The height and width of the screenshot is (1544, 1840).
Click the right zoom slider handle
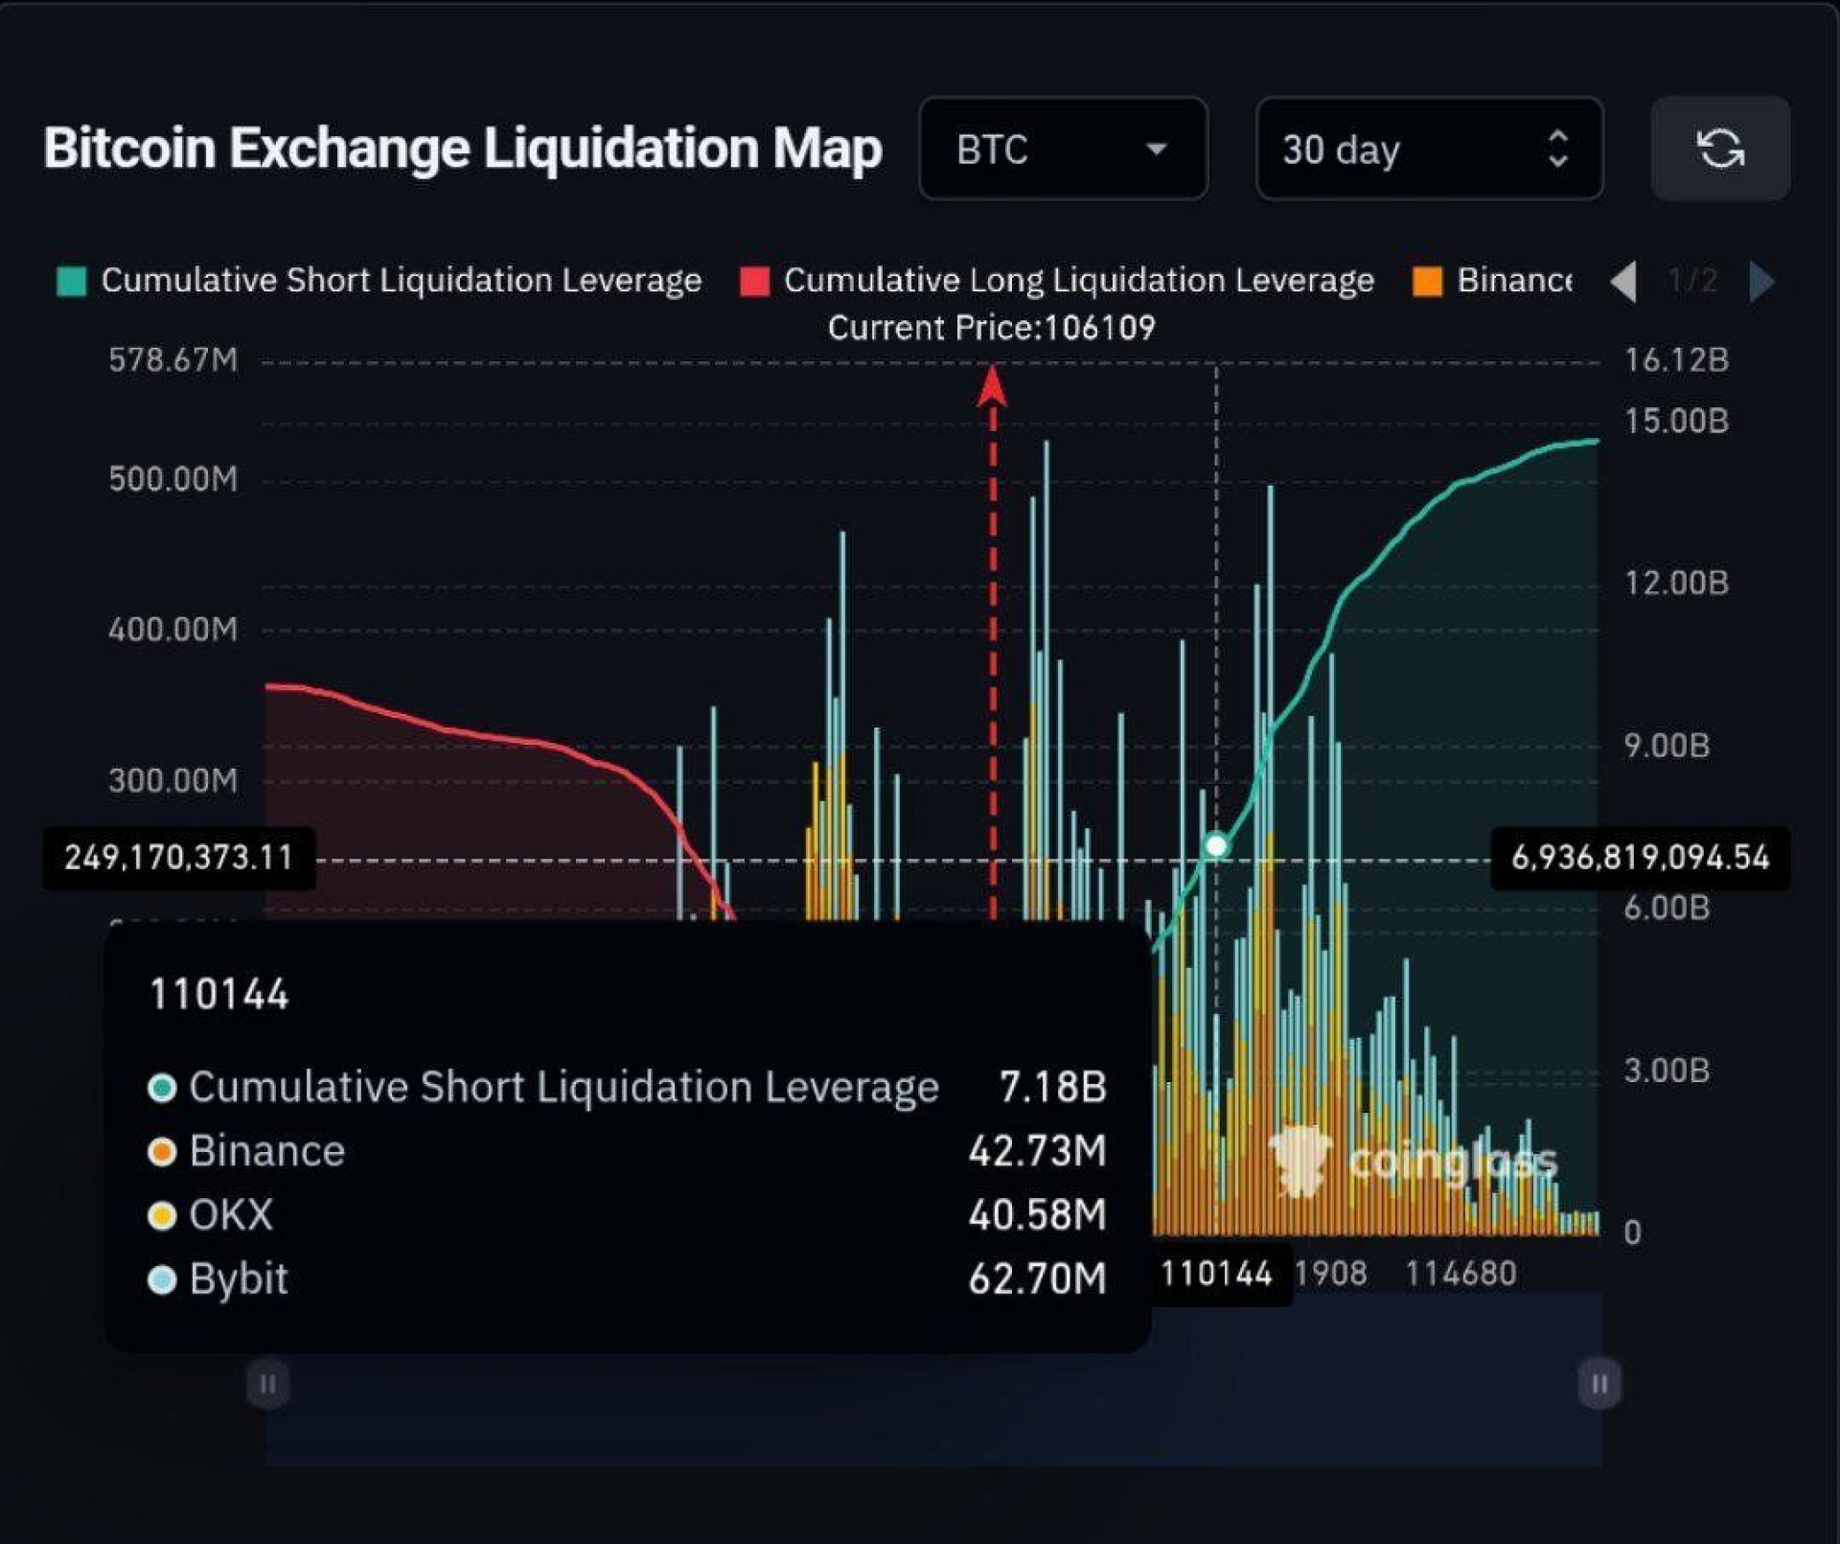click(x=1599, y=1384)
